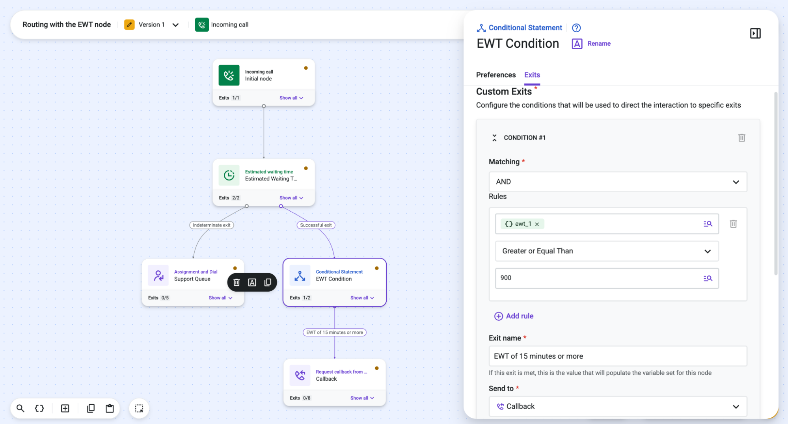This screenshot has width=788, height=424.
Task: Delete node via floating trash icon
Action: point(237,282)
